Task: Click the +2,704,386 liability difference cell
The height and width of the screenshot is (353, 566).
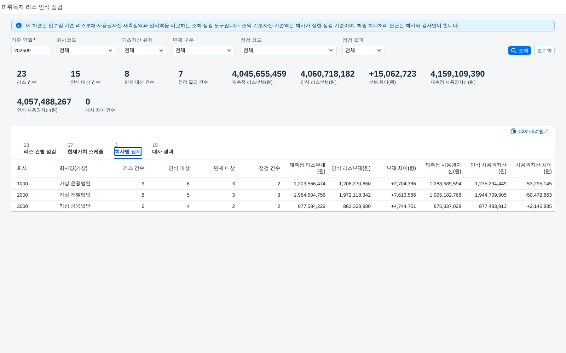Action: (403, 184)
